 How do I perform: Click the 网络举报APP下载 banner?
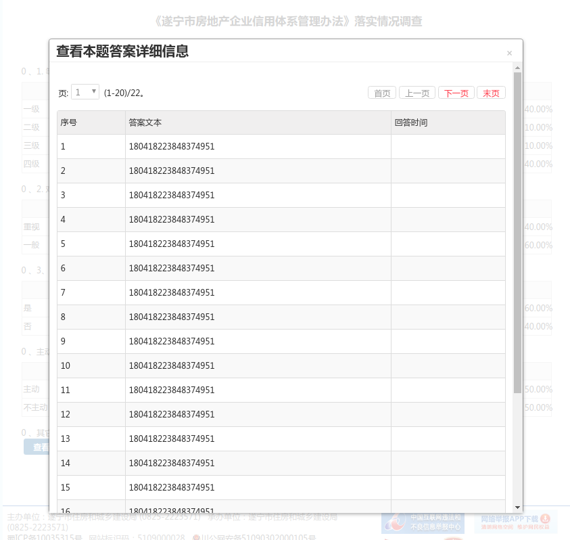(515, 522)
